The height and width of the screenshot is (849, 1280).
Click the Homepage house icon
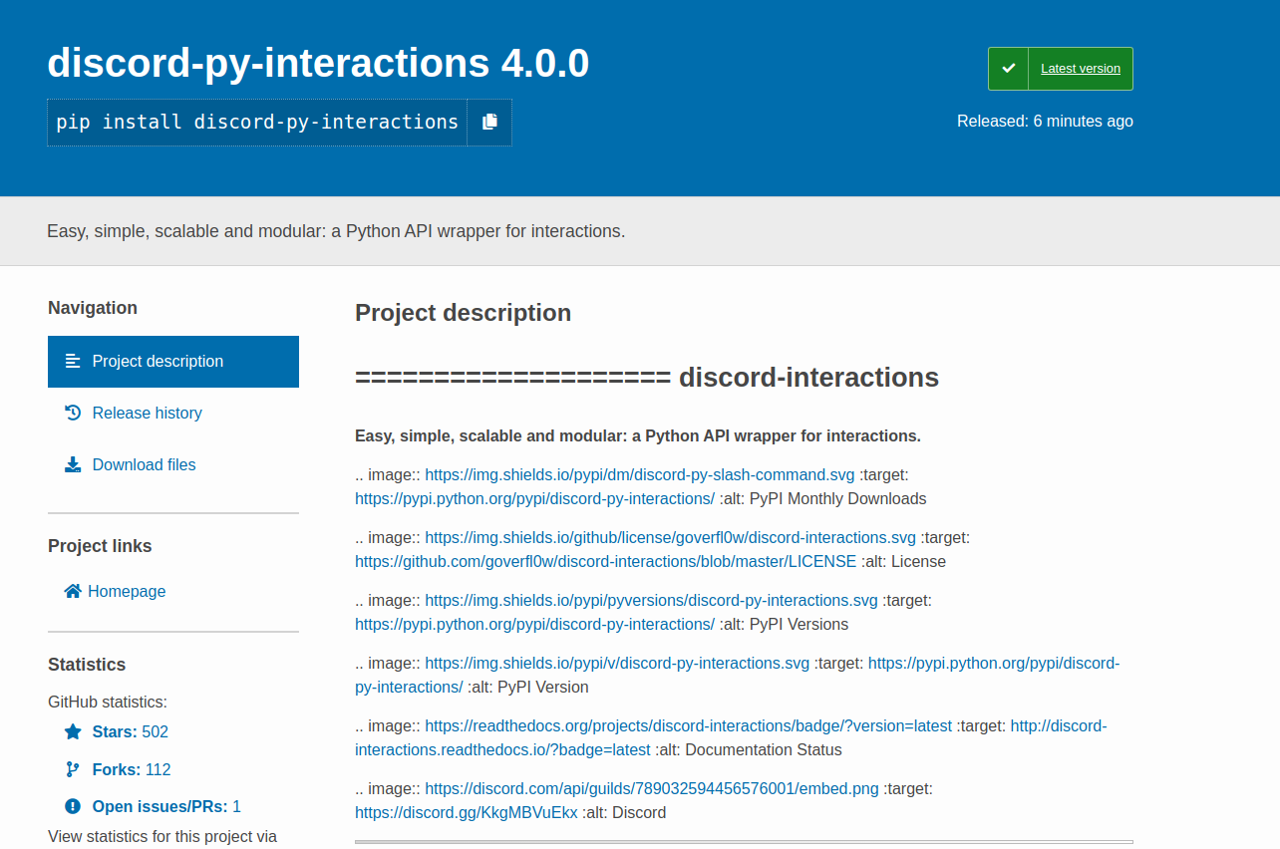pos(71,590)
